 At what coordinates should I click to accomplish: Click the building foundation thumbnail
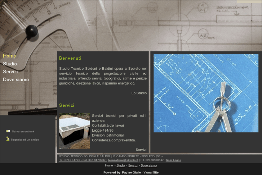pyautogui.click(x=74, y=131)
